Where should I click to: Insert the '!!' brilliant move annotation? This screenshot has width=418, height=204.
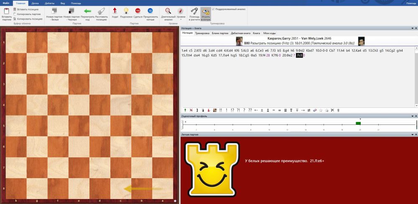pos(220,110)
